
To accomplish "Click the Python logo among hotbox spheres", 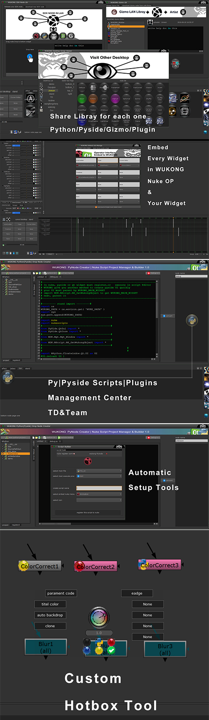I will click(99, 643).
